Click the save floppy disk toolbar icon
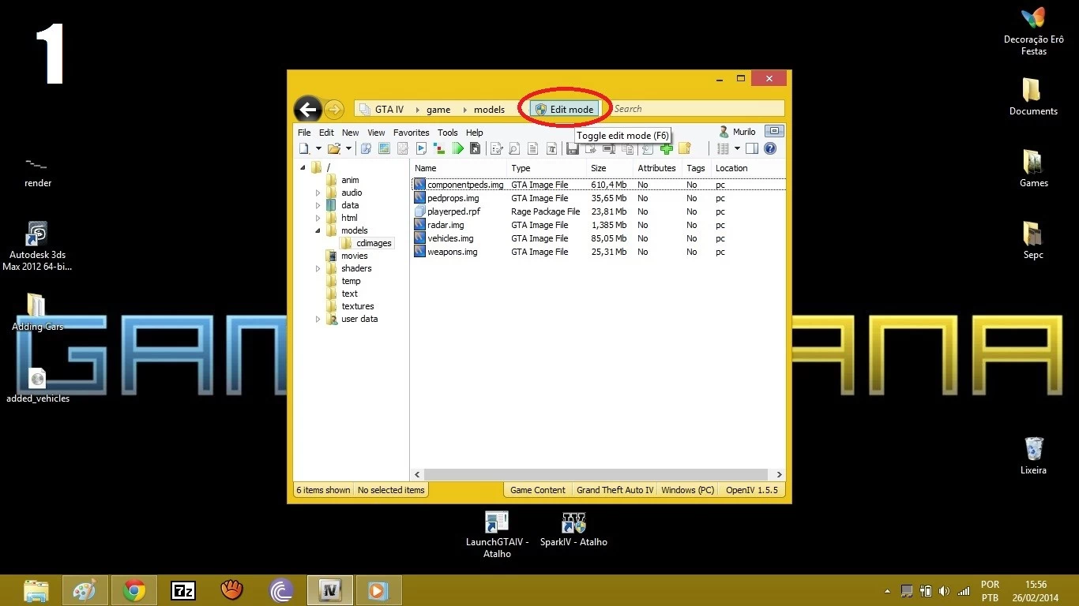The height and width of the screenshot is (606, 1079). pyautogui.click(x=573, y=149)
